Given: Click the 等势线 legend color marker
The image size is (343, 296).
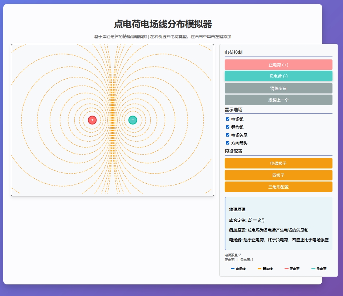Looking at the screenshot, I should pos(260,269).
